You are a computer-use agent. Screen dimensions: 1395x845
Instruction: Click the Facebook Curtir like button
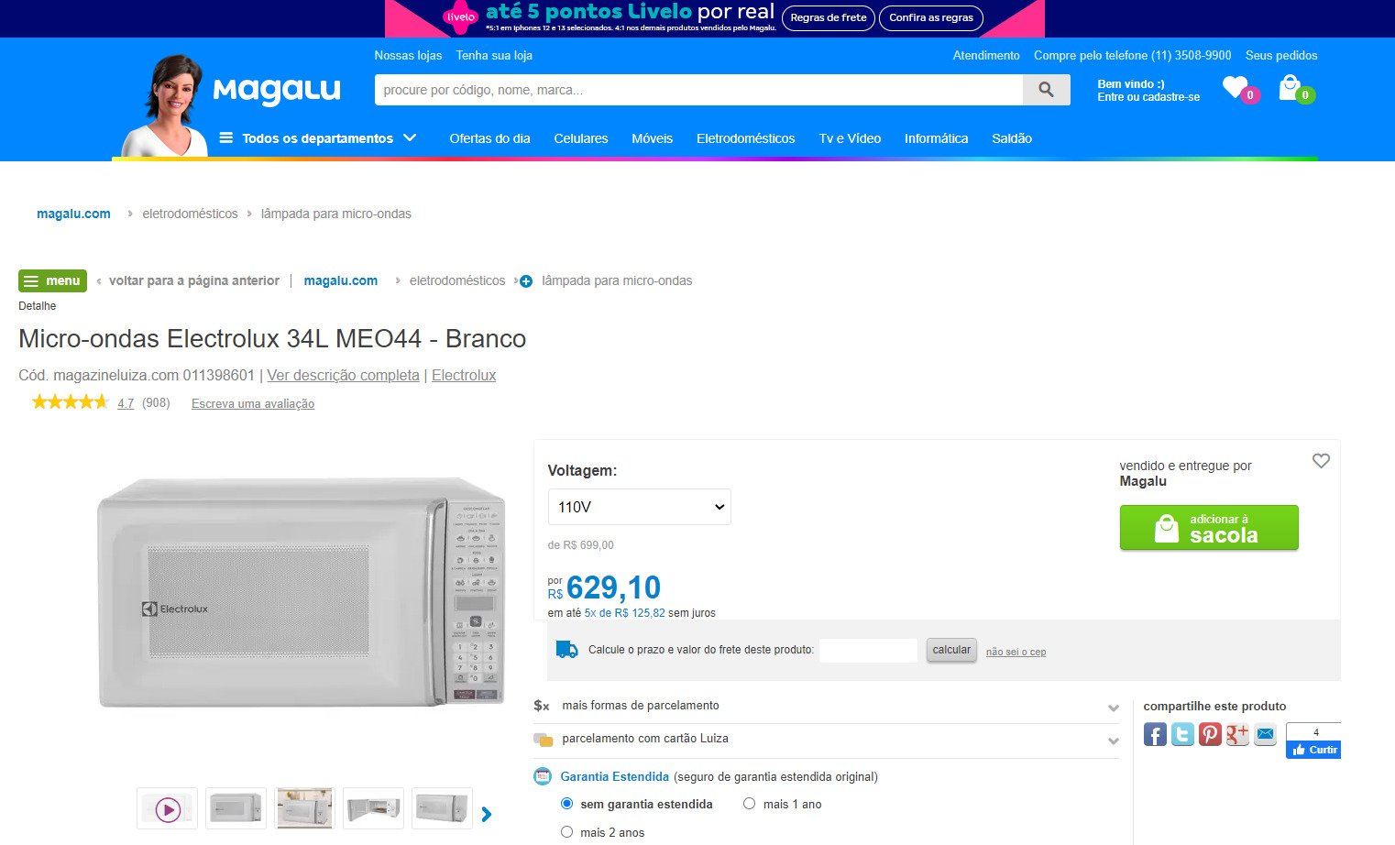click(1313, 750)
